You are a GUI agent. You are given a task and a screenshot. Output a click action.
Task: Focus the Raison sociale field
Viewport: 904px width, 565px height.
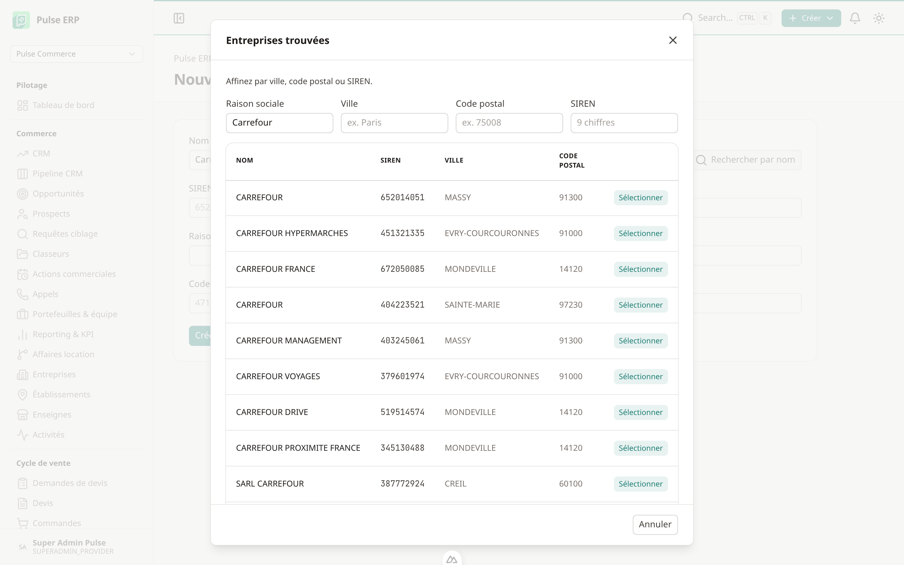279,123
